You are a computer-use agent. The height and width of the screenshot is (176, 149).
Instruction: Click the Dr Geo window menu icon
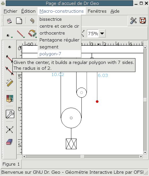3,3
